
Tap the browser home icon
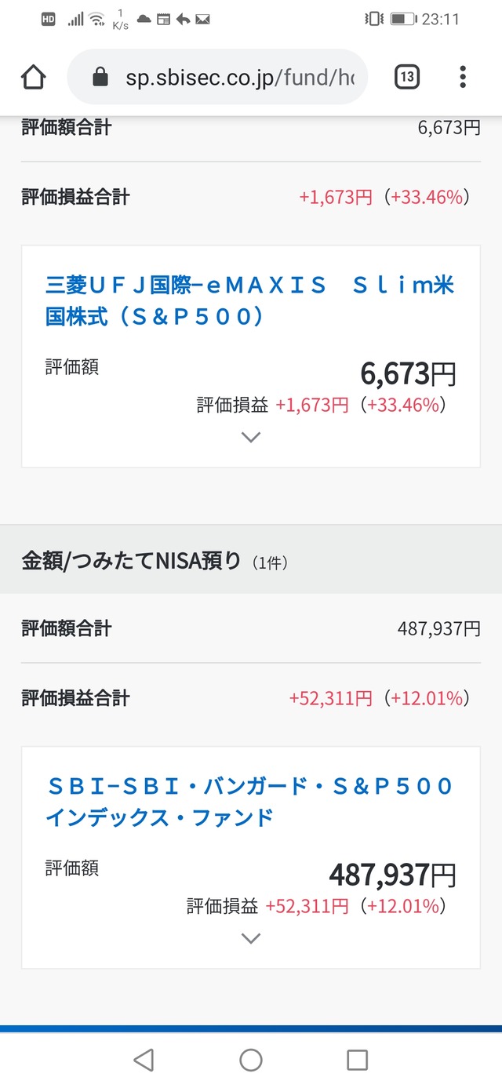coord(33,77)
